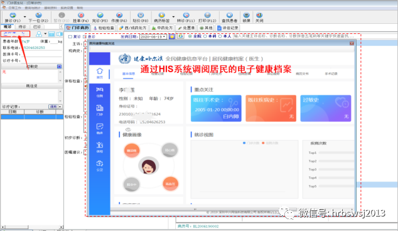This screenshot has height=231, width=398.
Task: Switch to 门诊病历 tab
Action: pyautogui.click(x=77, y=28)
